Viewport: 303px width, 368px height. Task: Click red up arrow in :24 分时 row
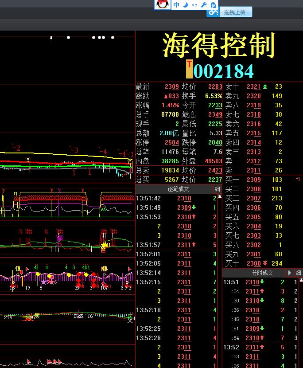click(x=262, y=291)
